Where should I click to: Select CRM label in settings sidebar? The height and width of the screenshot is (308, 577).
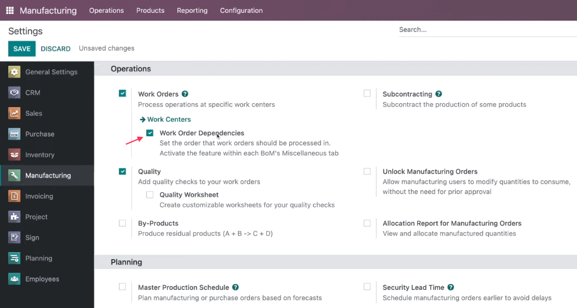(33, 93)
